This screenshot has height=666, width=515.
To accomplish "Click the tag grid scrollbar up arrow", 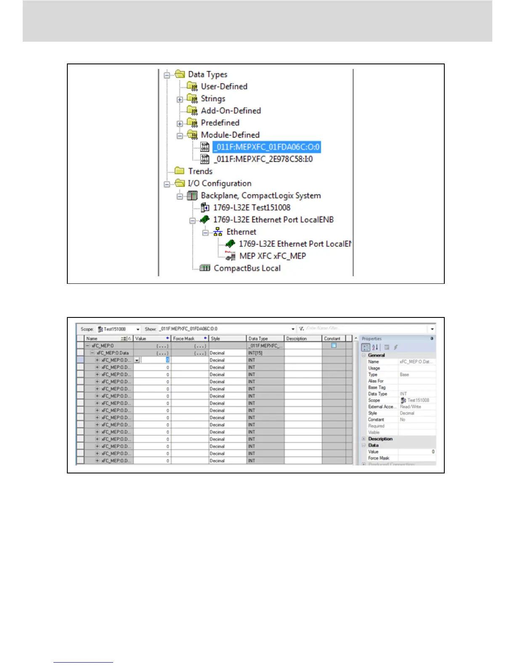I will coord(356,338).
